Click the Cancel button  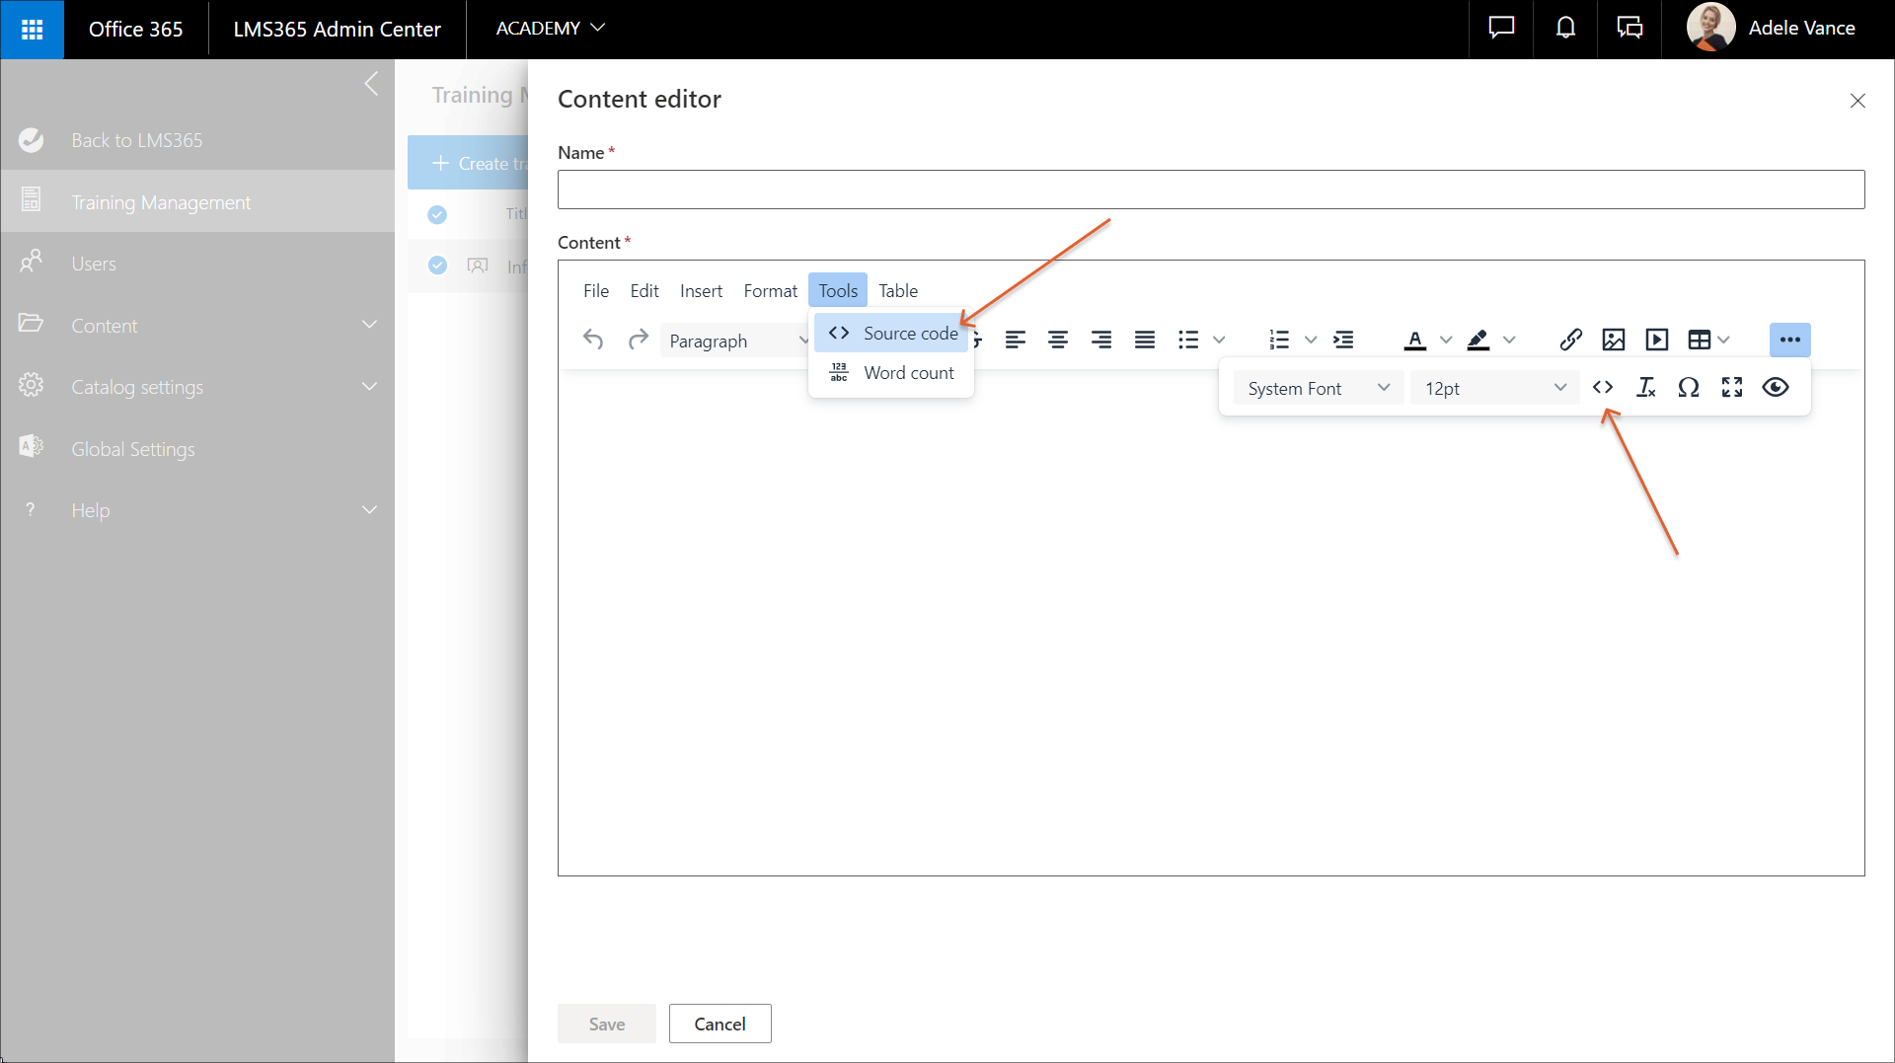pyautogui.click(x=720, y=1024)
